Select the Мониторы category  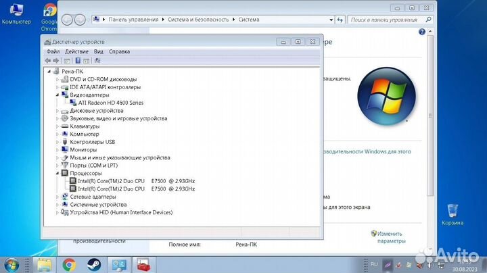[x=83, y=149]
